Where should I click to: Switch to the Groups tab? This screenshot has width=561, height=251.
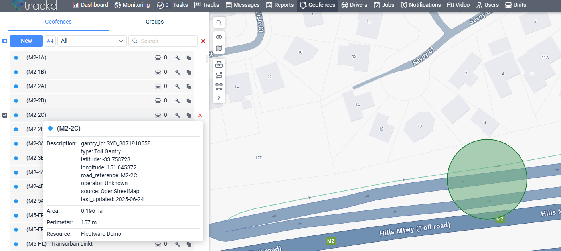155,22
